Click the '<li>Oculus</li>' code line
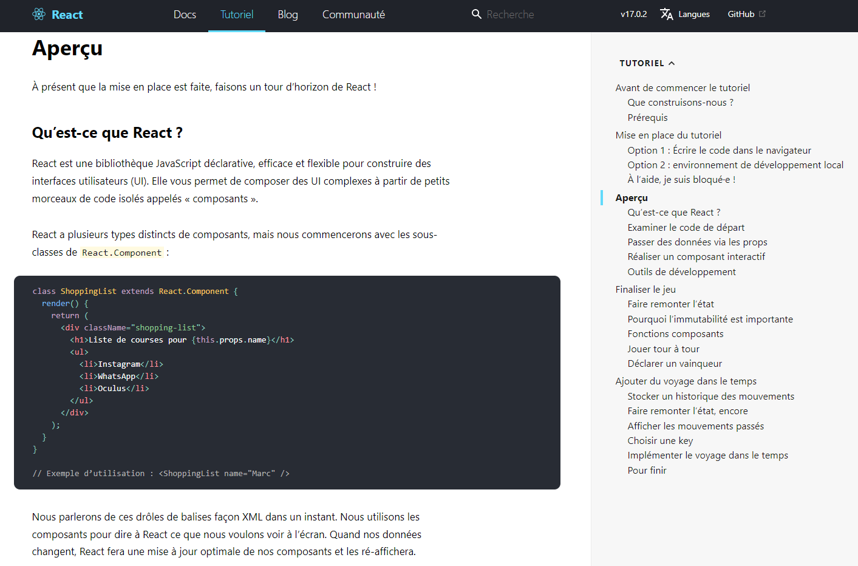The image size is (858, 566). point(114,389)
